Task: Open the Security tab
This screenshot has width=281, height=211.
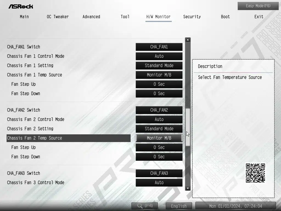Action: pyautogui.click(x=192, y=17)
